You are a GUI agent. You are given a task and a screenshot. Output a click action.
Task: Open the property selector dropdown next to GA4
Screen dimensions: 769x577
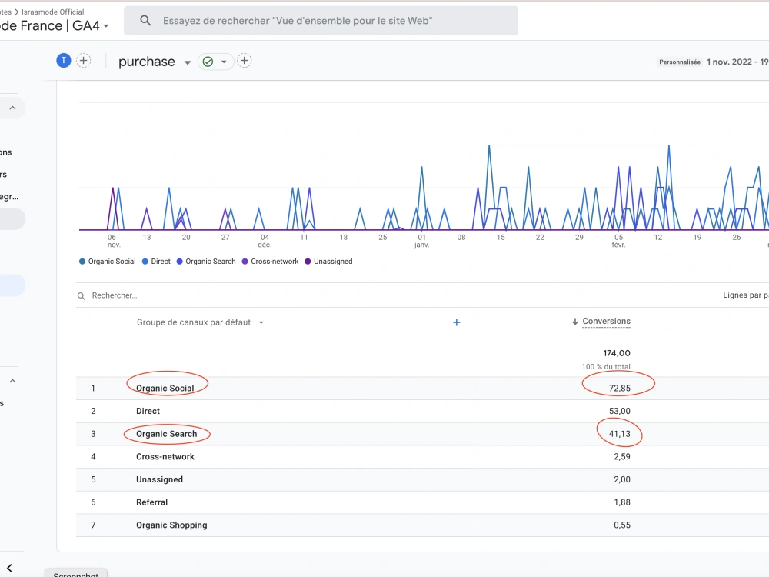click(x=106, y=26)
